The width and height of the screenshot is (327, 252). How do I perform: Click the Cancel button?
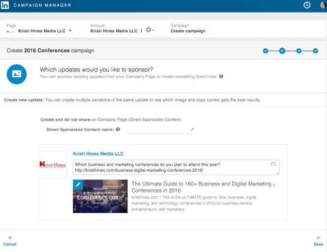pos(10,241)
